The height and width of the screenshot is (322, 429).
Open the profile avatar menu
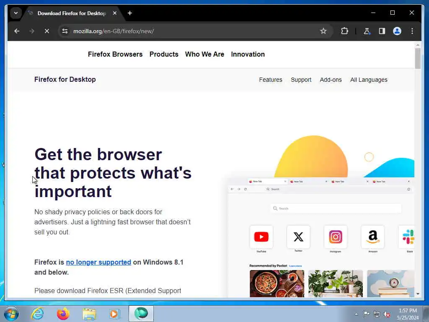click(397, 31)
